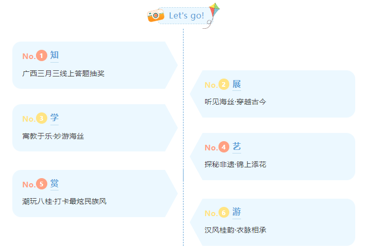
Task: Open the 艺 section heading
Action: pos(236,147)
